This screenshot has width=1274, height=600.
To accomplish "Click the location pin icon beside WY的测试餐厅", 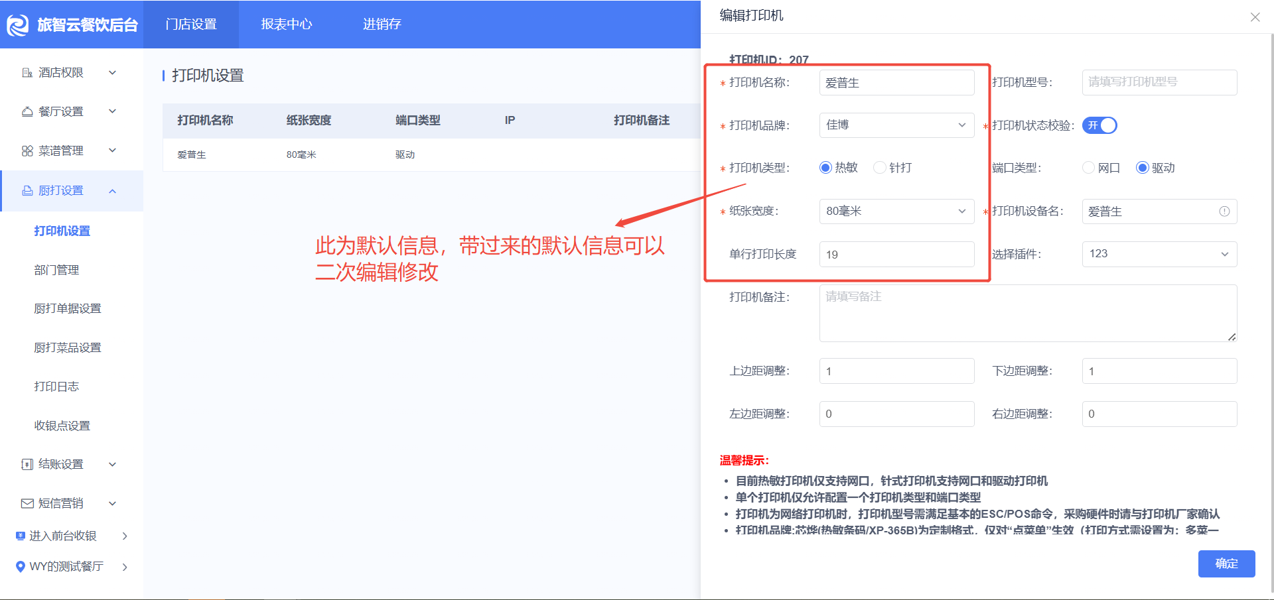I will click(20, 567).
